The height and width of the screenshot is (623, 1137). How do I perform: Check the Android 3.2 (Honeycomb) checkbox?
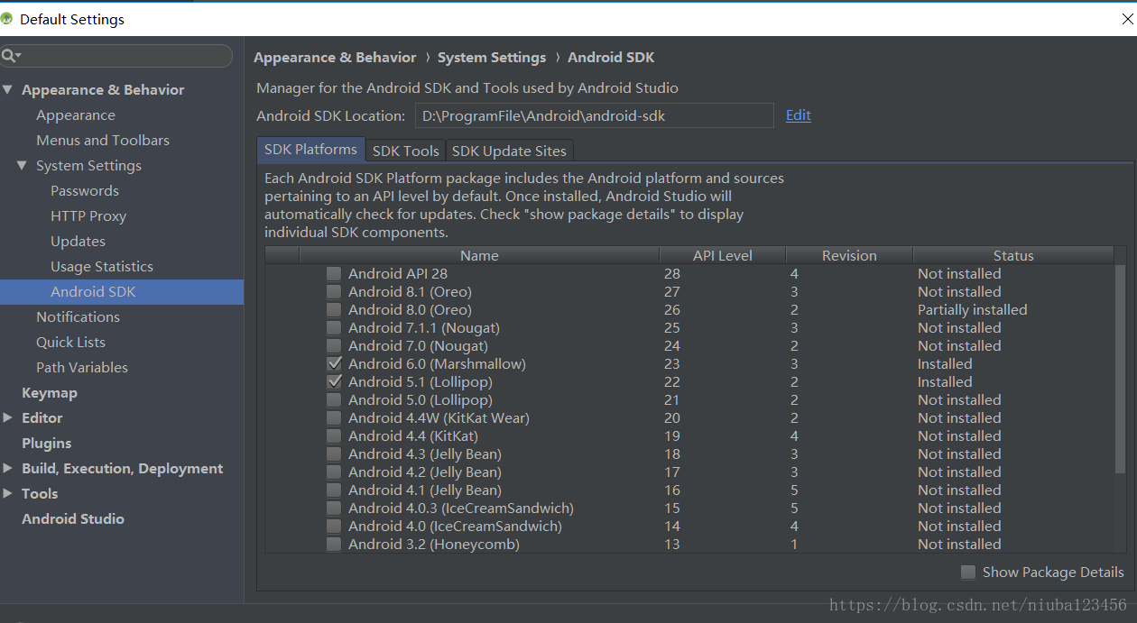click(334, 544)
